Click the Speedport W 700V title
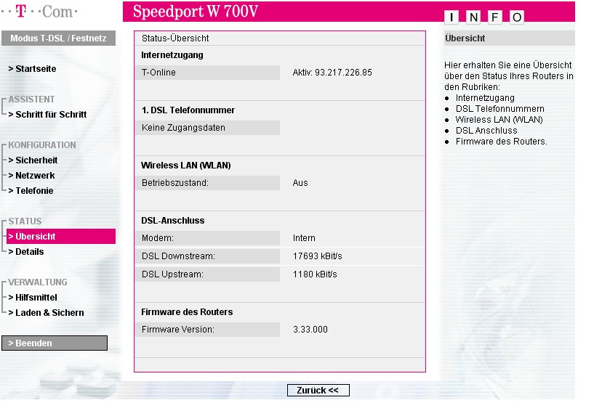This screenshot has width=594, height=416. (196, 12)
